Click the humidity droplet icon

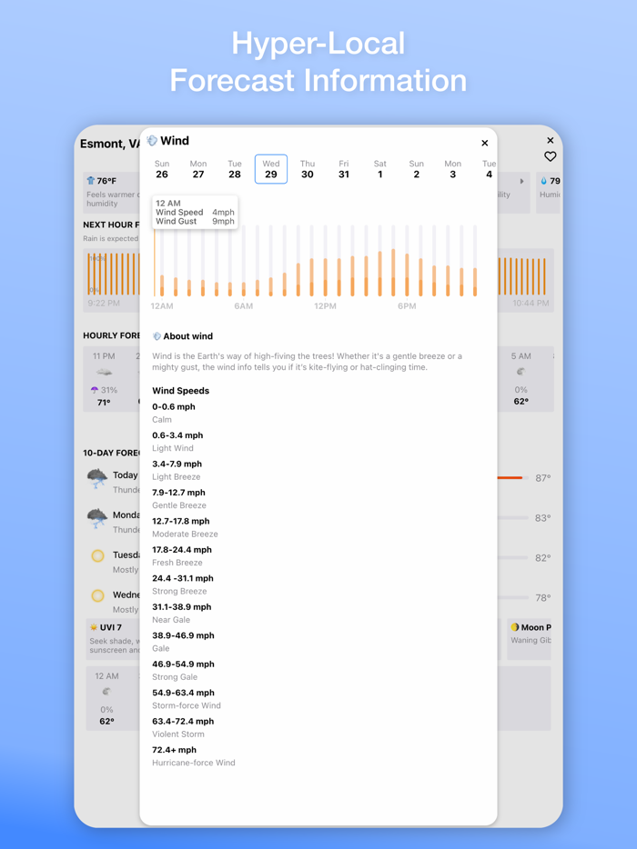(x=544, y=181)
